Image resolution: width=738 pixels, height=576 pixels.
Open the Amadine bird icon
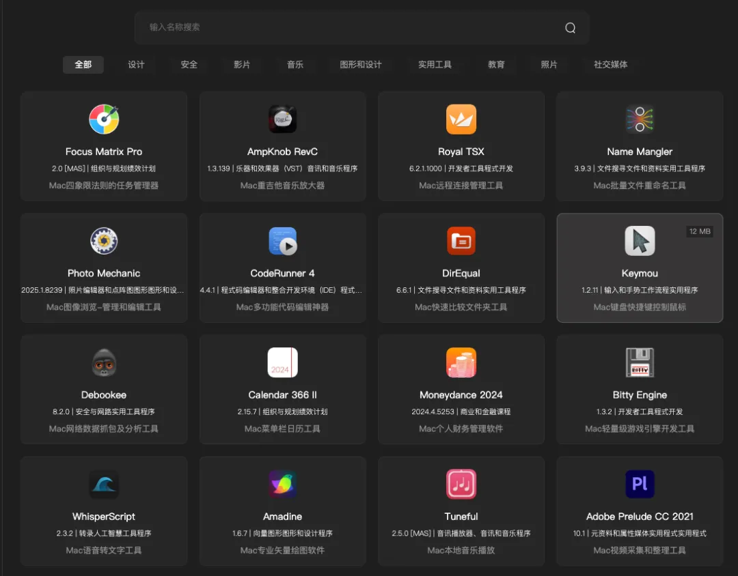(282, 485)
